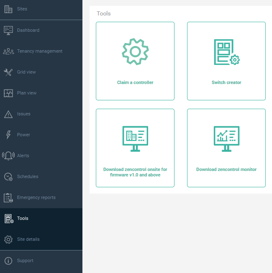Click the Tools sidebar icon
Screen dimensions: 272x273
9,219
